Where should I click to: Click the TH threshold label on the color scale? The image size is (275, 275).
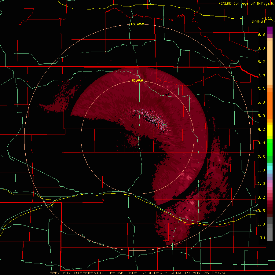pos(262,238)
